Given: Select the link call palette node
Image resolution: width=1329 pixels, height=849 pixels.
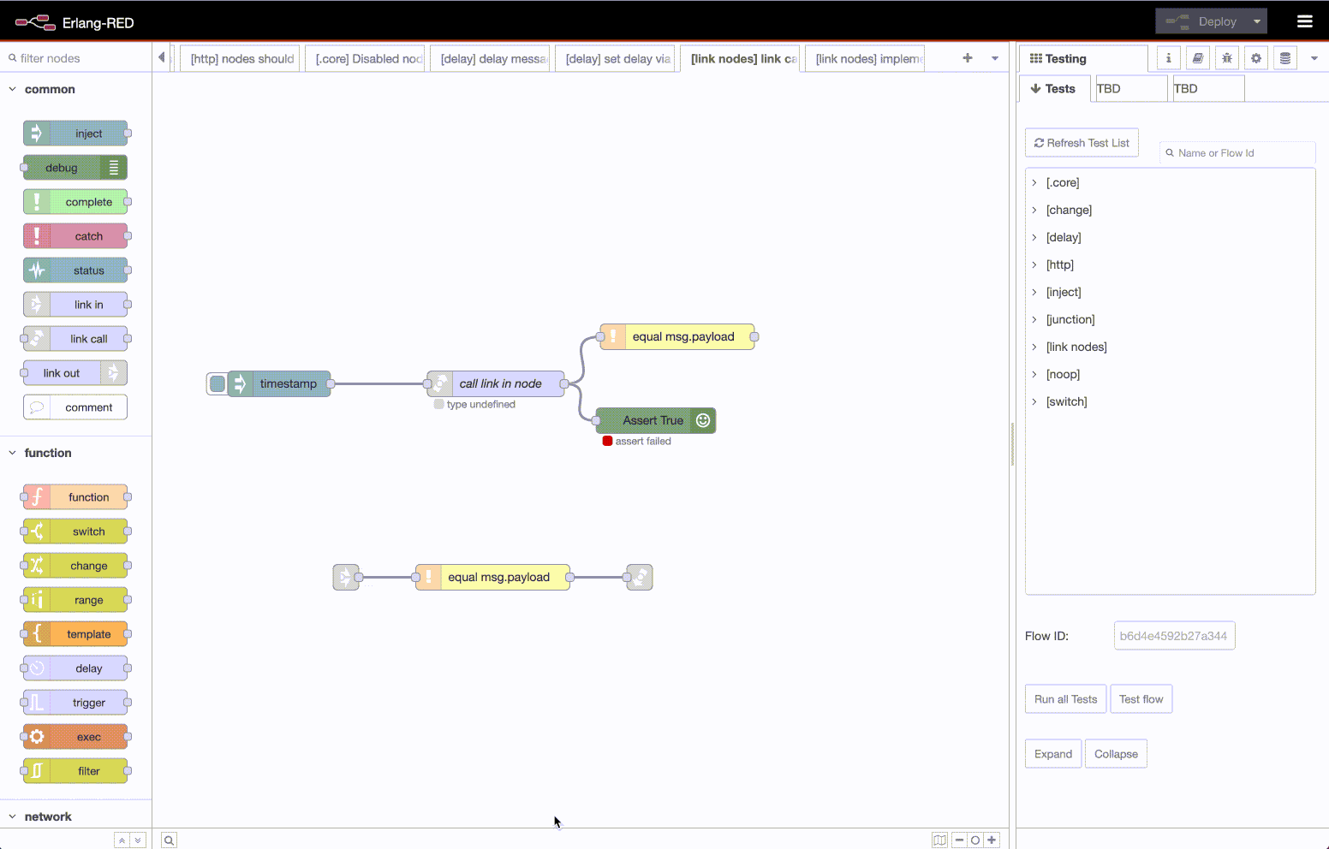Looking at the screenshot, I should click(75, 339).
